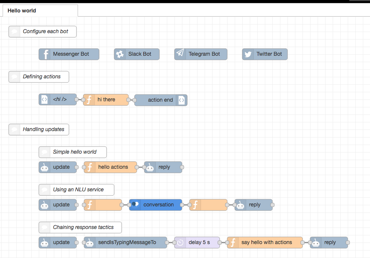Image resolution: width=370 pixels, height=258 pixels.
Task: Select the Simple hello world comment text
Action: [x=75, y=152]
